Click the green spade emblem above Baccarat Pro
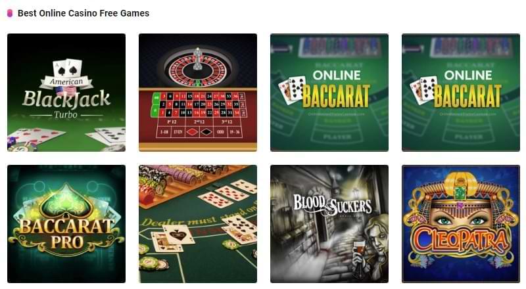 66,200
